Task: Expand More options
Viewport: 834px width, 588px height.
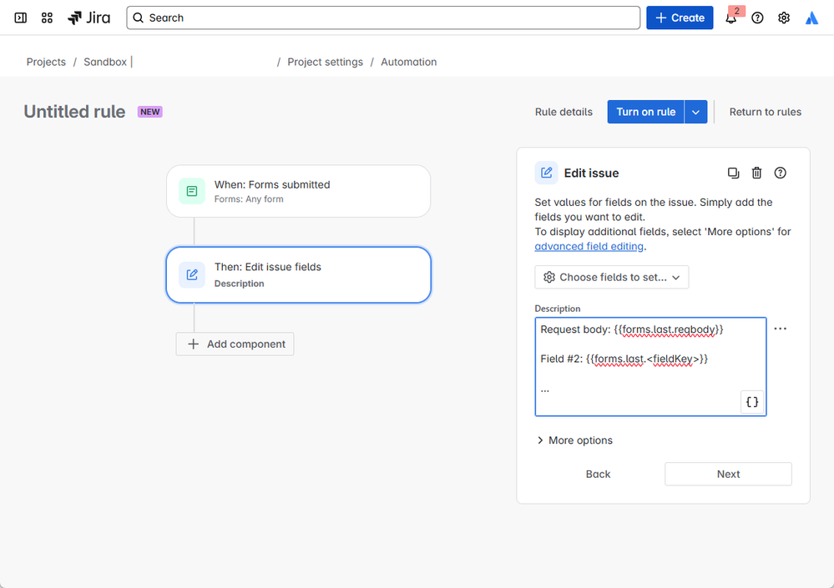Action: pyautogui.click(x=575, y=440)
